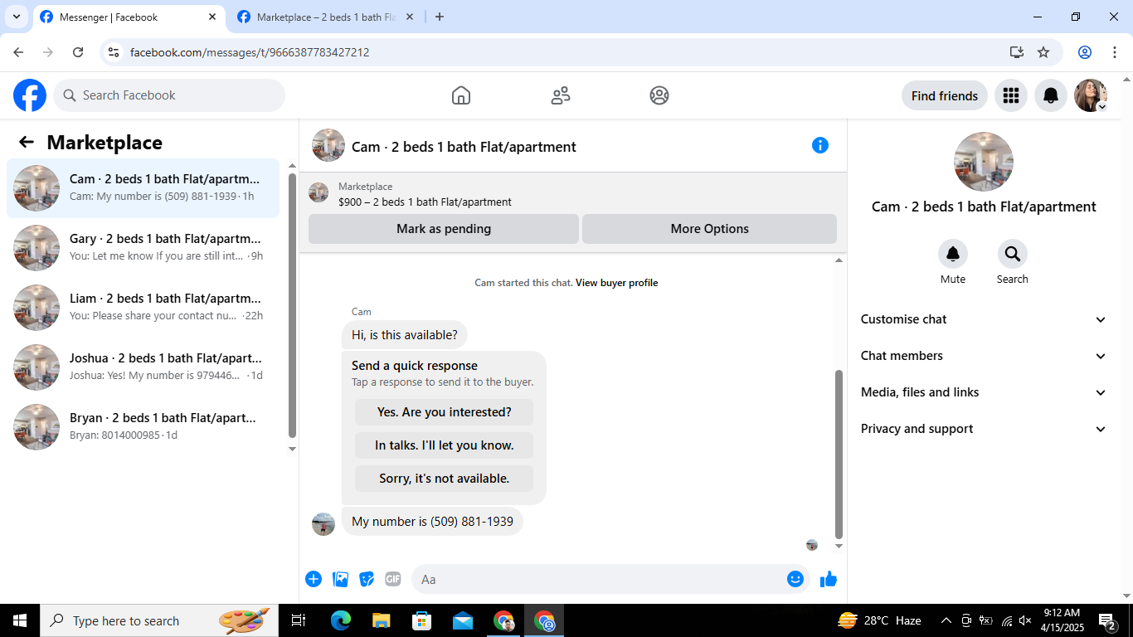The width and height of the screenshot is (1133, 637).
Task: Open Liam conversation in list
Action: [143, 308]
